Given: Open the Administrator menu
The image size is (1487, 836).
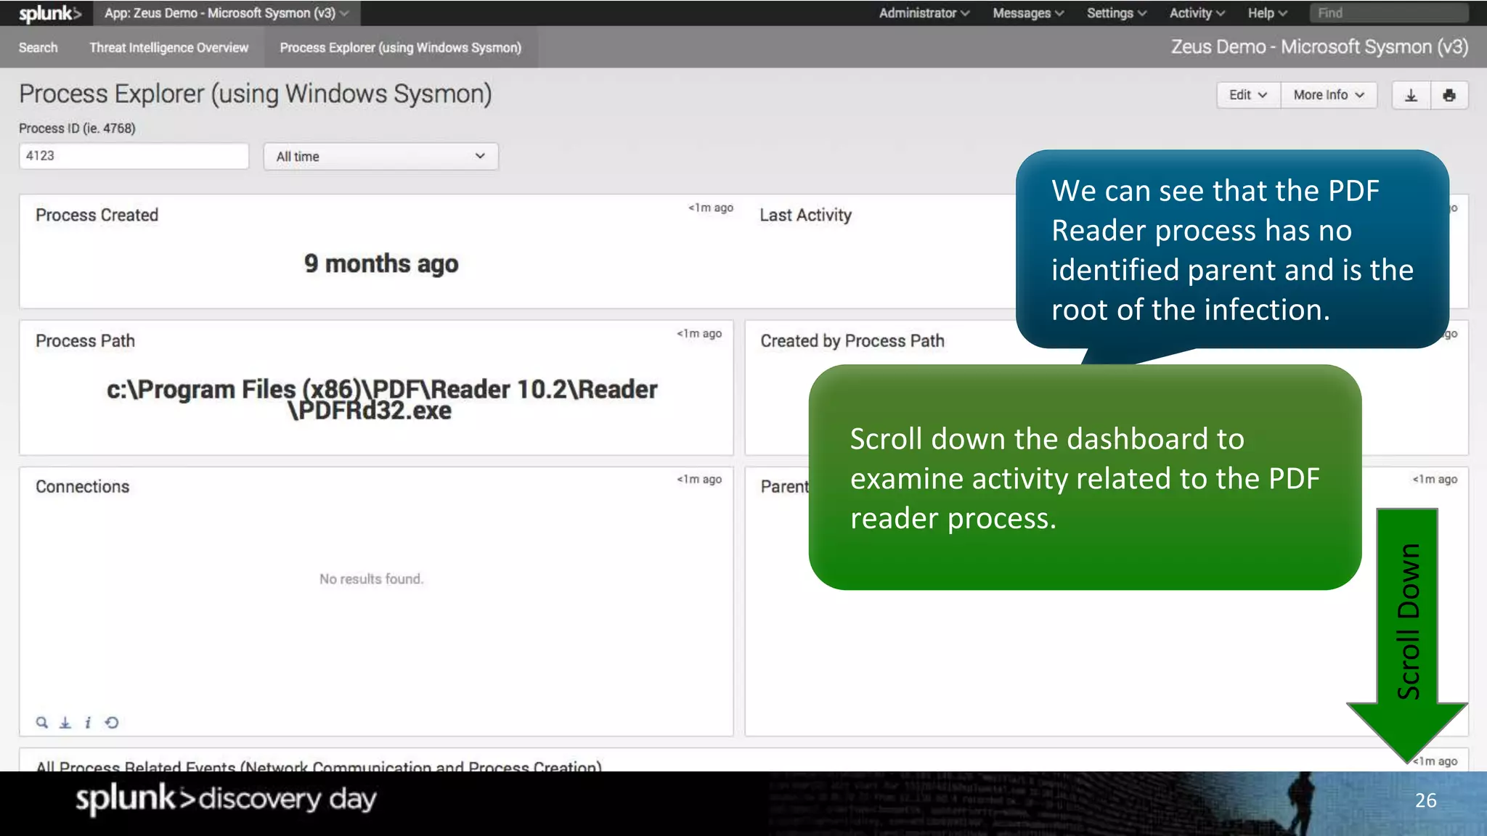Looking at the screenshot, I should click(x=924, y=13).
